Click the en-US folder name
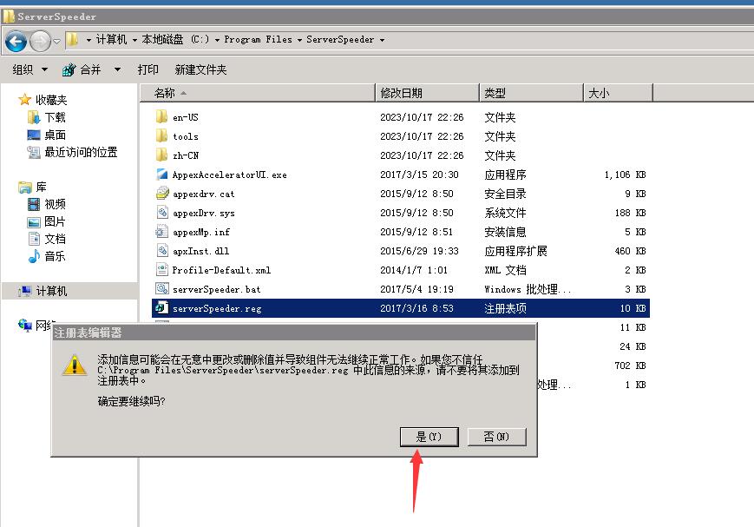The width and height of the screenshot is (754, 527). pos(186,117)
